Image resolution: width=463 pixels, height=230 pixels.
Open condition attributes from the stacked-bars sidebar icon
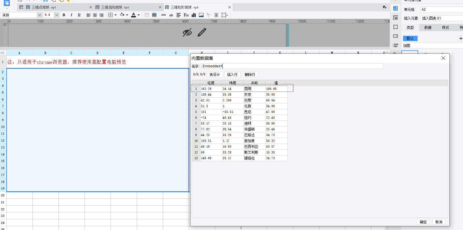pos(396,45)
